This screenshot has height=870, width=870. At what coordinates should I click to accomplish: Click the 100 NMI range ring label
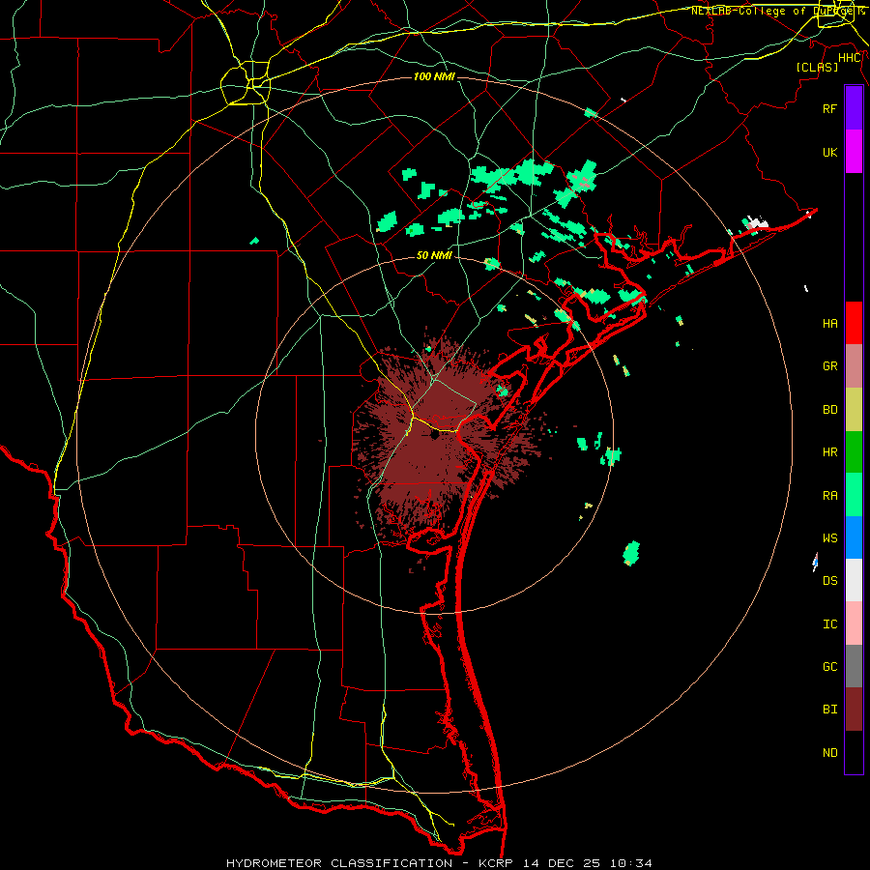(434, 76)
